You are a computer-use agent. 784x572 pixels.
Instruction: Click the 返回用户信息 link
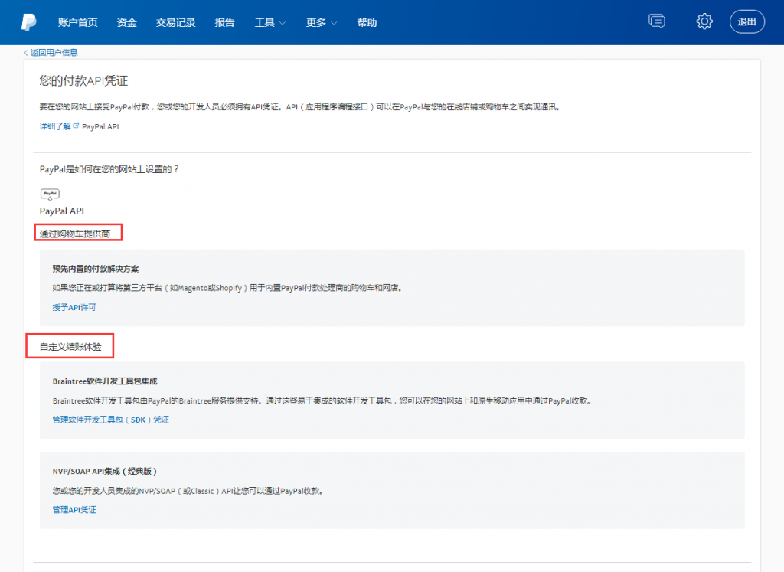54,53
